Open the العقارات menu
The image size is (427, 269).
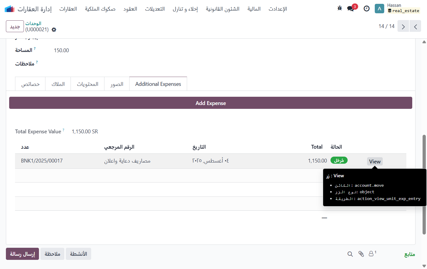pyautogui.click(x=68, y=9)
